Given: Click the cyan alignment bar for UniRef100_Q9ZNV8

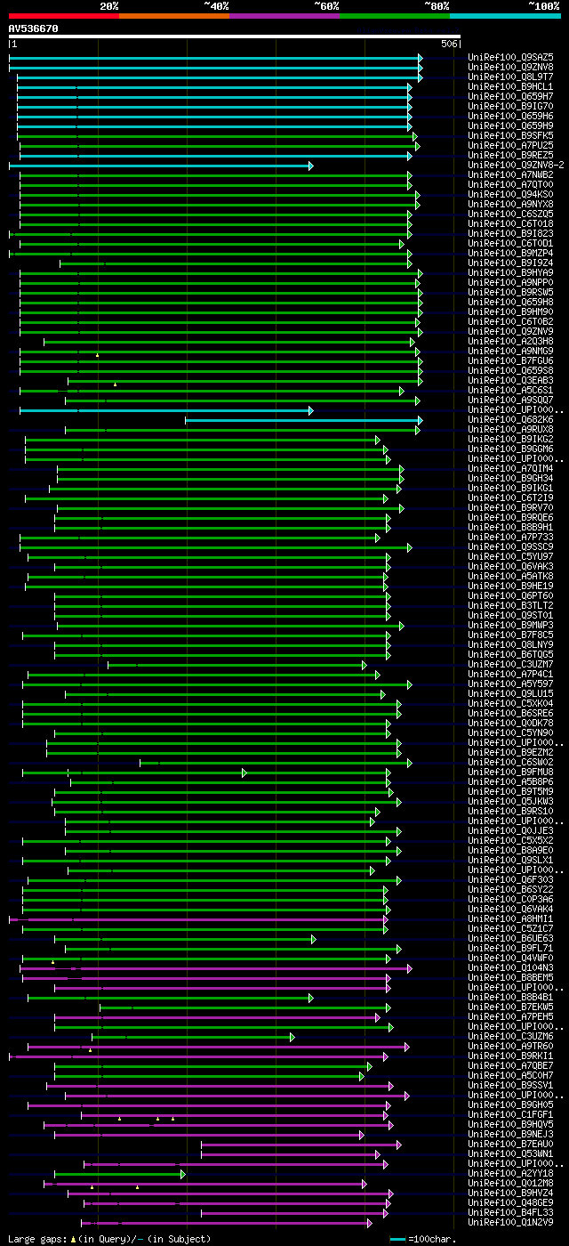Looking at the screenshot, I should [x=215, y=67].
